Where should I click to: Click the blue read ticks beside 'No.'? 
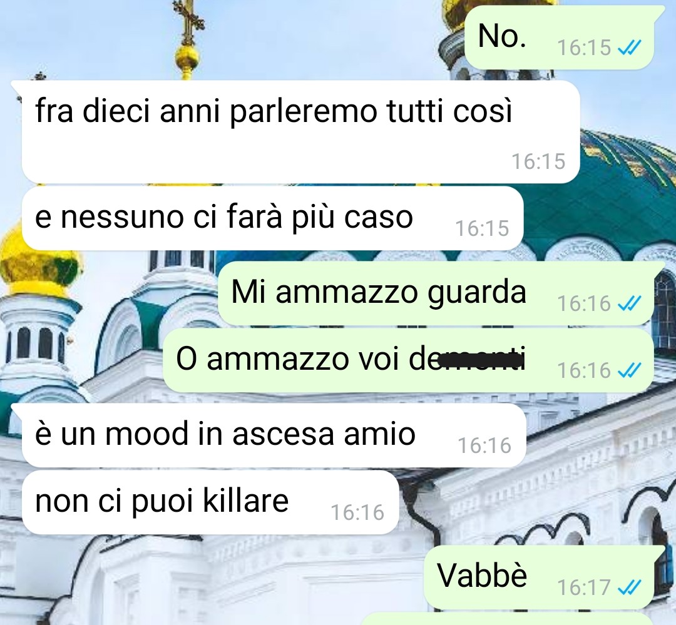[630, 48]
